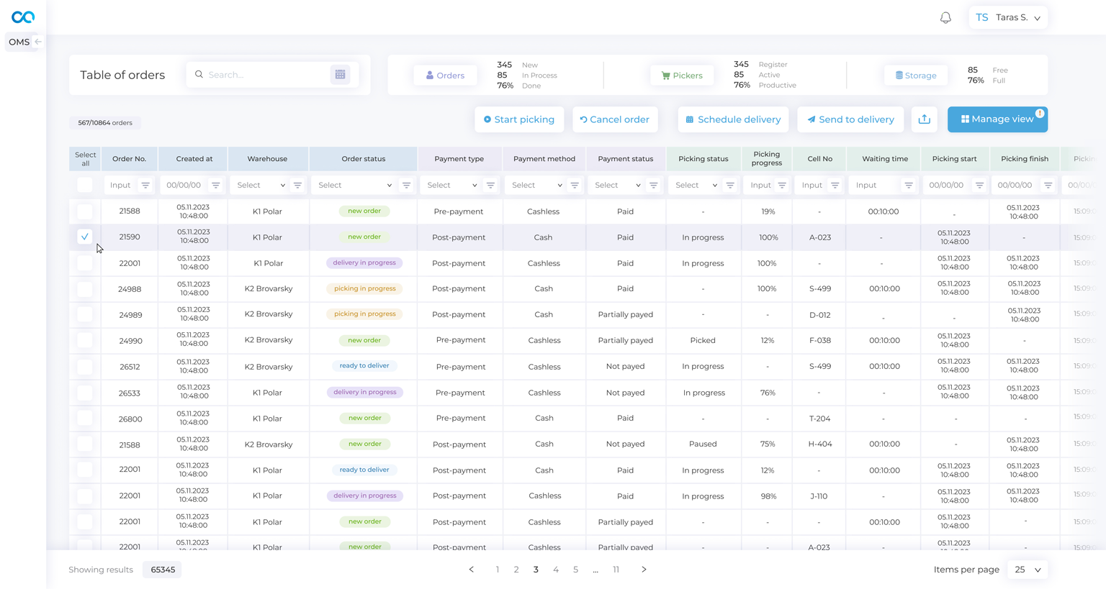The height and width of the screenshot is (589, 1106).
Task: Expand the Warehouse filter Select dropdown
Action: [261, 186]
